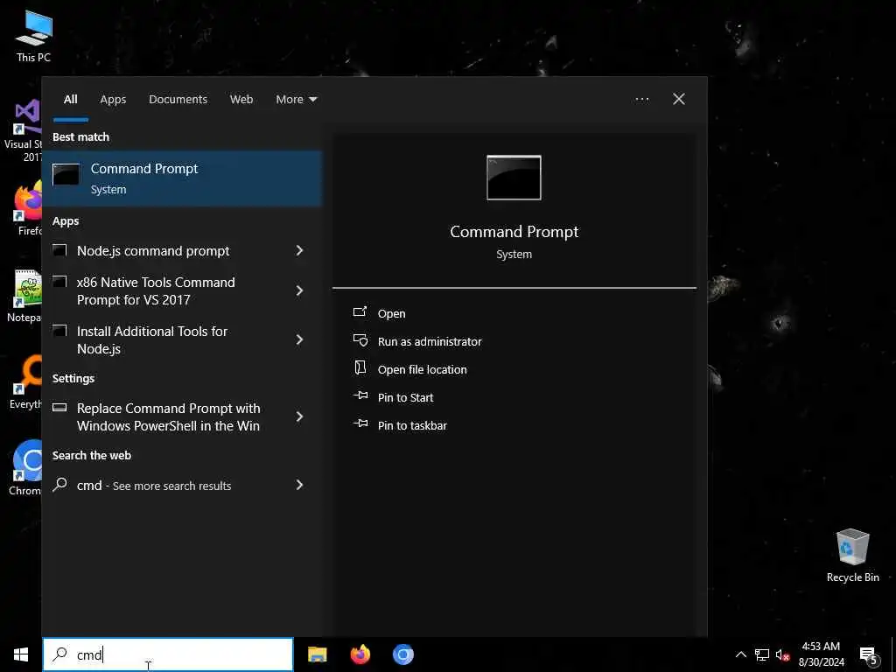This screenshot has width=896, height=672.
Task: Select the This PC desktop icon
Action: coord(33,37)
